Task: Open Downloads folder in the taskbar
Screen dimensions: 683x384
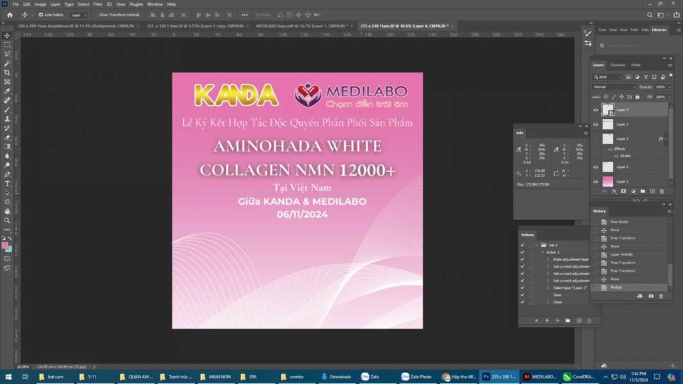Action: point(336,376)
